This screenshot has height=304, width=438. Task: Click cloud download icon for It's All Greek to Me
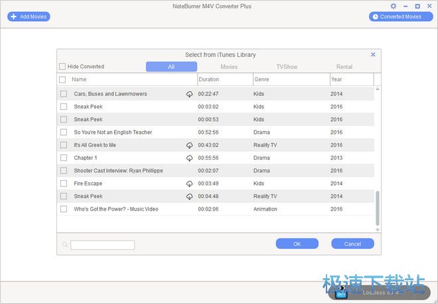coord(189,145)
